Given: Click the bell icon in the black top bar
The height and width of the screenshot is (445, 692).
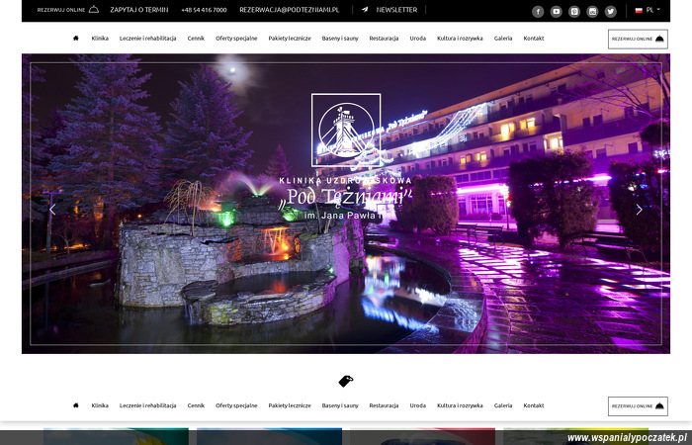Looking at the screenshot, I should click(x=93, y=9).
